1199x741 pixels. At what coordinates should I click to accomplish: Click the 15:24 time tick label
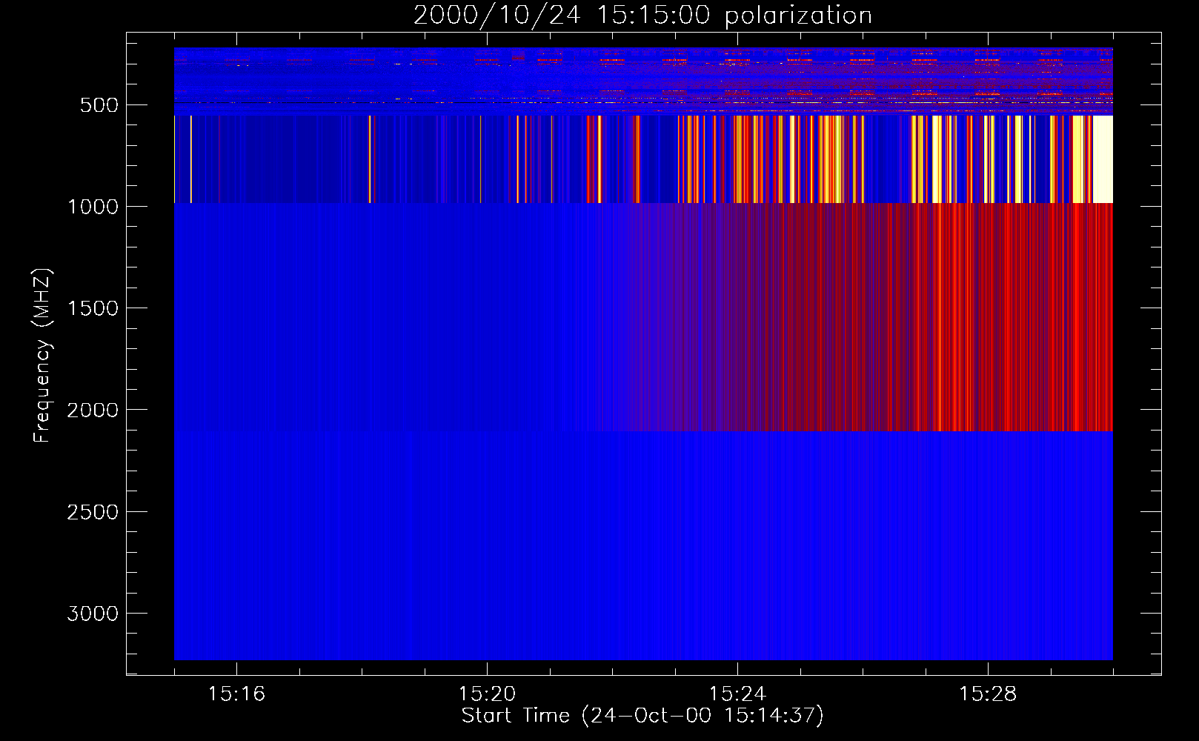click(737, 694)
